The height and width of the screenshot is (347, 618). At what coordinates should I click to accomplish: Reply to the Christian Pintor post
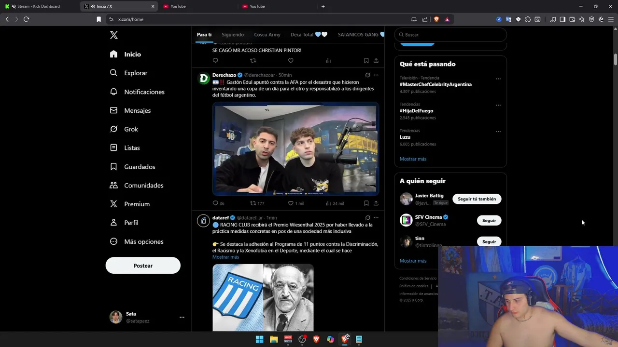click(x=215, y=61)
